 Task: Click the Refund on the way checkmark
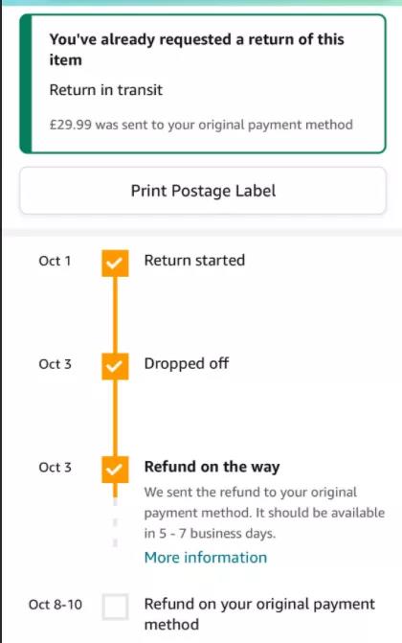point(115,470)
